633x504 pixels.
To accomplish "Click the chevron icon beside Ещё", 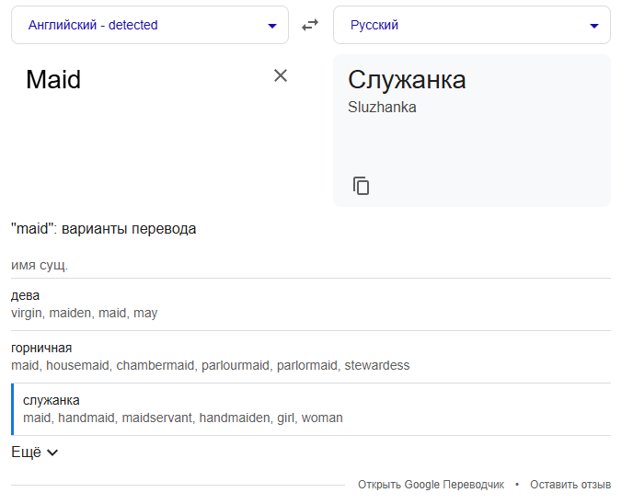I will (x=52, y=452).
